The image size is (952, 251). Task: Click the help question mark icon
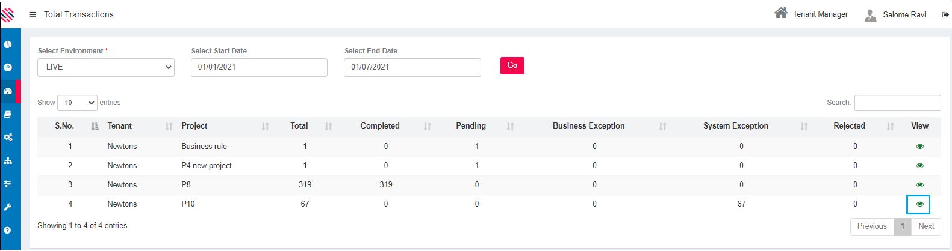8,230
